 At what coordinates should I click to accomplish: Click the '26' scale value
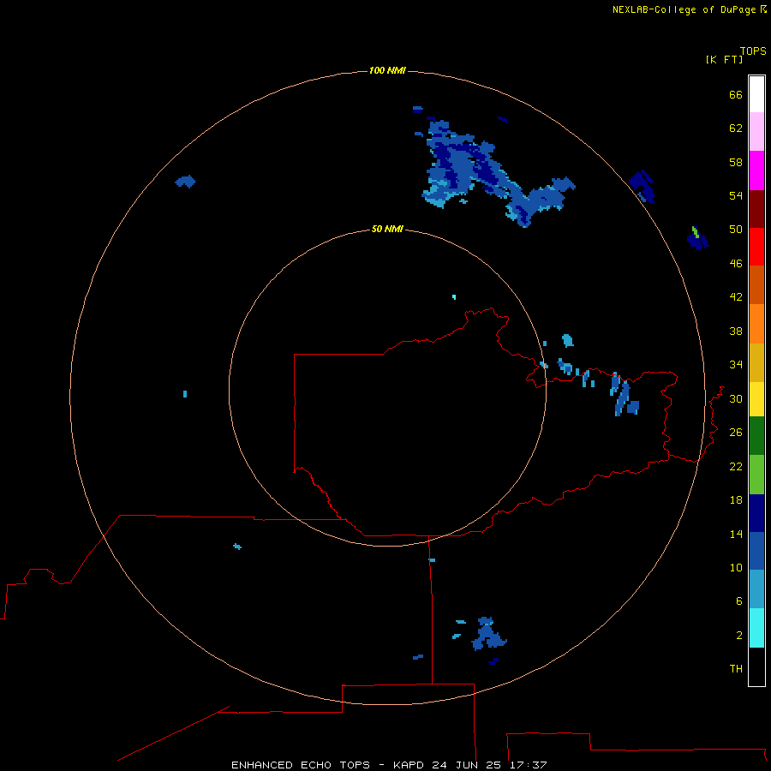pos(736,433)
